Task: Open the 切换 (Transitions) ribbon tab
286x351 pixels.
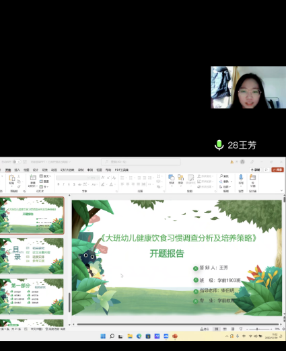Action: point(45,170)
